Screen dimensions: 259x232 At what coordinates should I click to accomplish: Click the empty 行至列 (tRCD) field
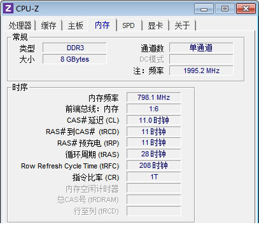point(154,211)
